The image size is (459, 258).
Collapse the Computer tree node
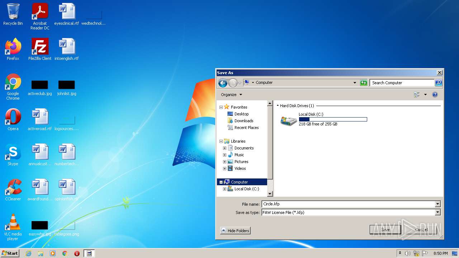tap(221, 182)
